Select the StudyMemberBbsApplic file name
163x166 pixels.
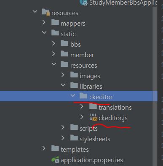(x=123, y=3)
